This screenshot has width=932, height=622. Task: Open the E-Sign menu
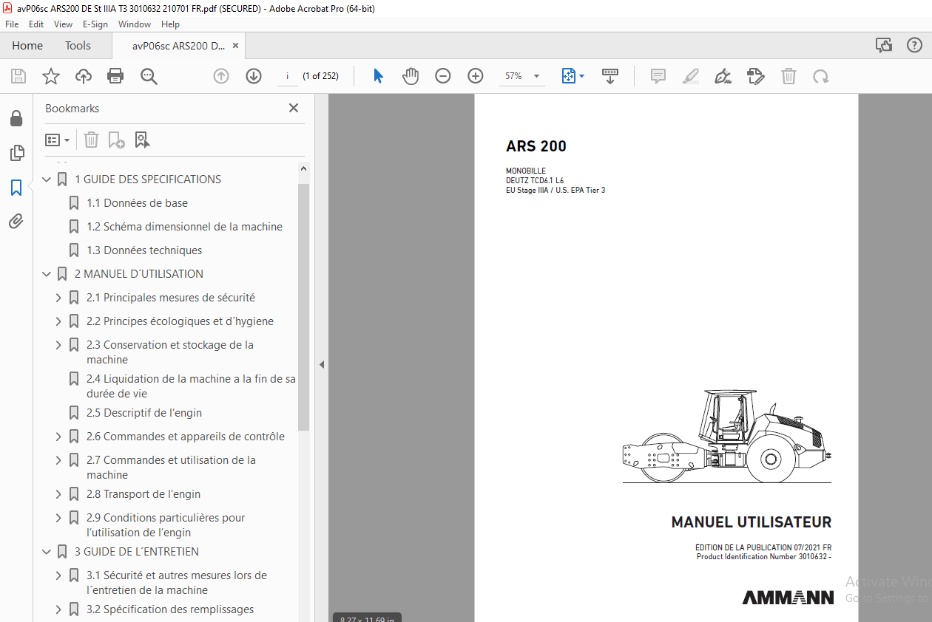[x=95, y=24]
